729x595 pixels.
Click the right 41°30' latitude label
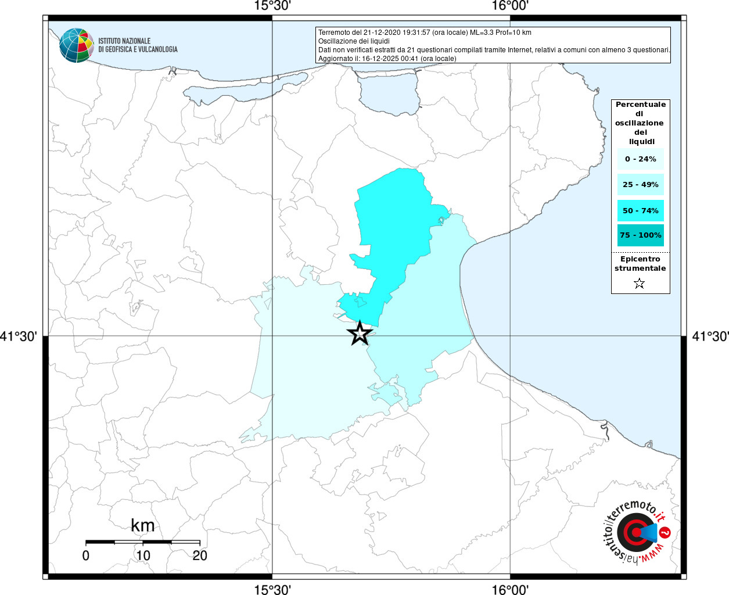point(710,336)
